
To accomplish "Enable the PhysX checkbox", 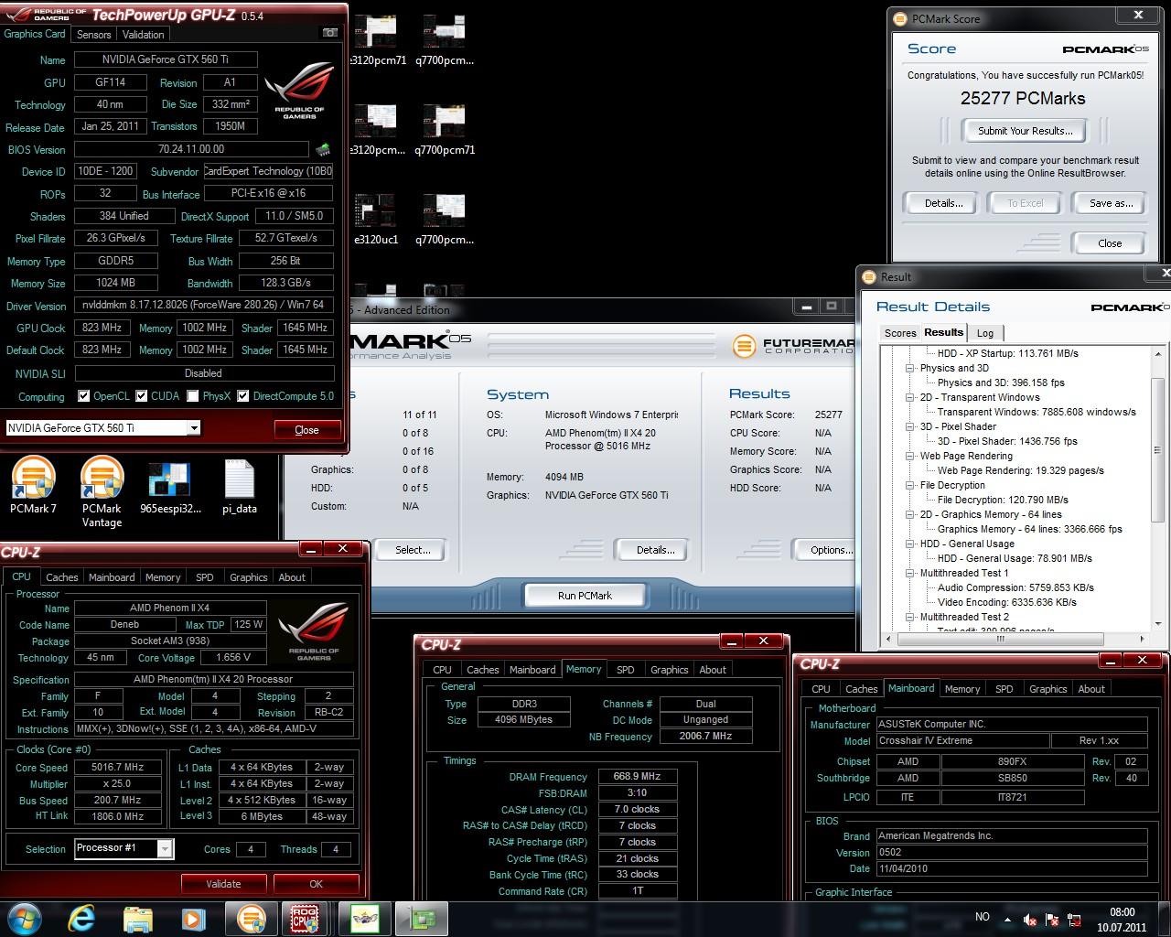I will pos(192,396).
